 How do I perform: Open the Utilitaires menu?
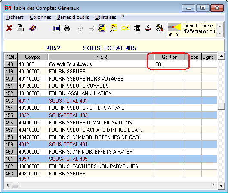(105, 17)
